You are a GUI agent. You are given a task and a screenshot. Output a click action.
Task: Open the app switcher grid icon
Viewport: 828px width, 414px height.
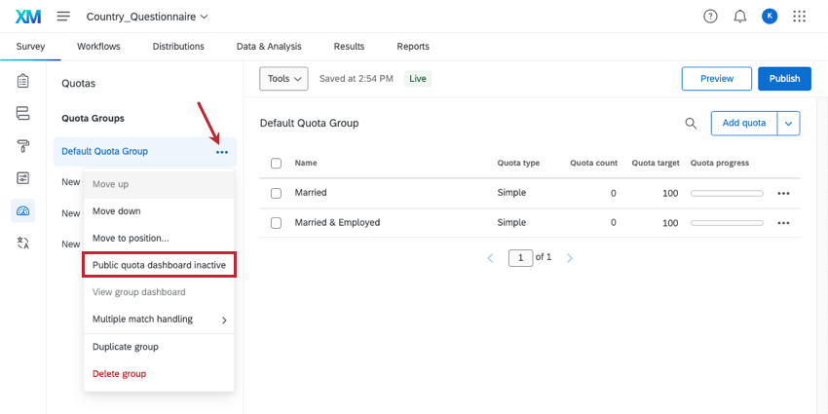tap(800, 17)
